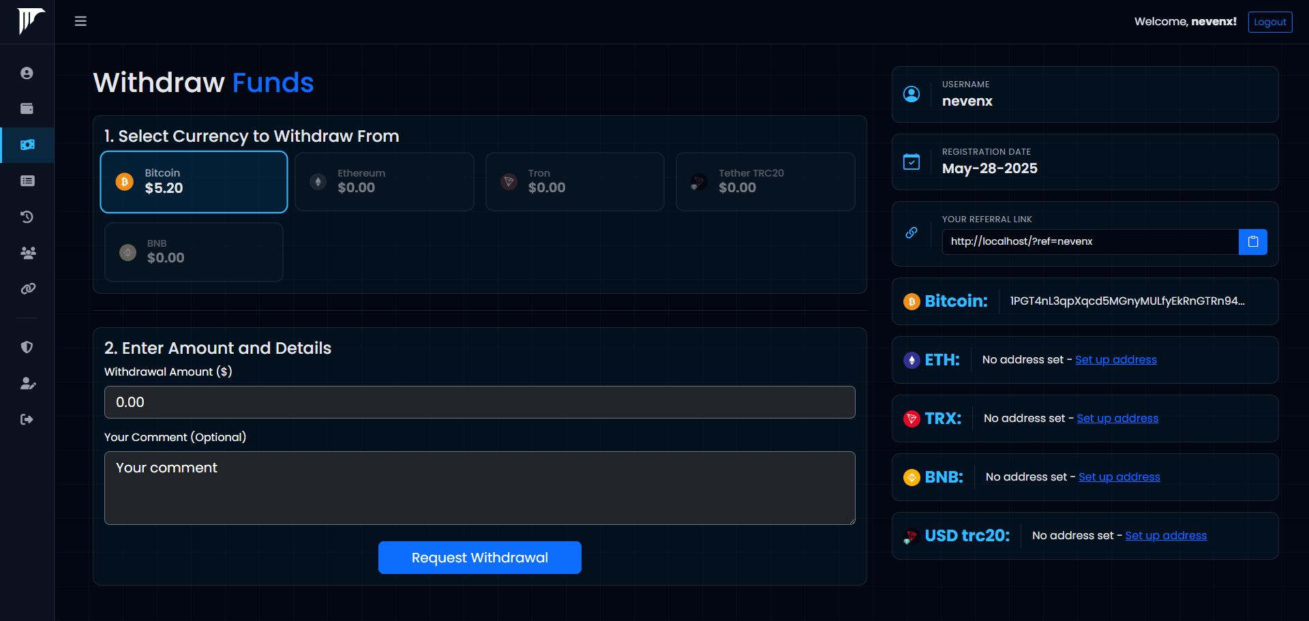Open the referral links chain sidebar icon
Image resolution: width=1309 pixels, height=621 pixels.
(x=28, y=288)
